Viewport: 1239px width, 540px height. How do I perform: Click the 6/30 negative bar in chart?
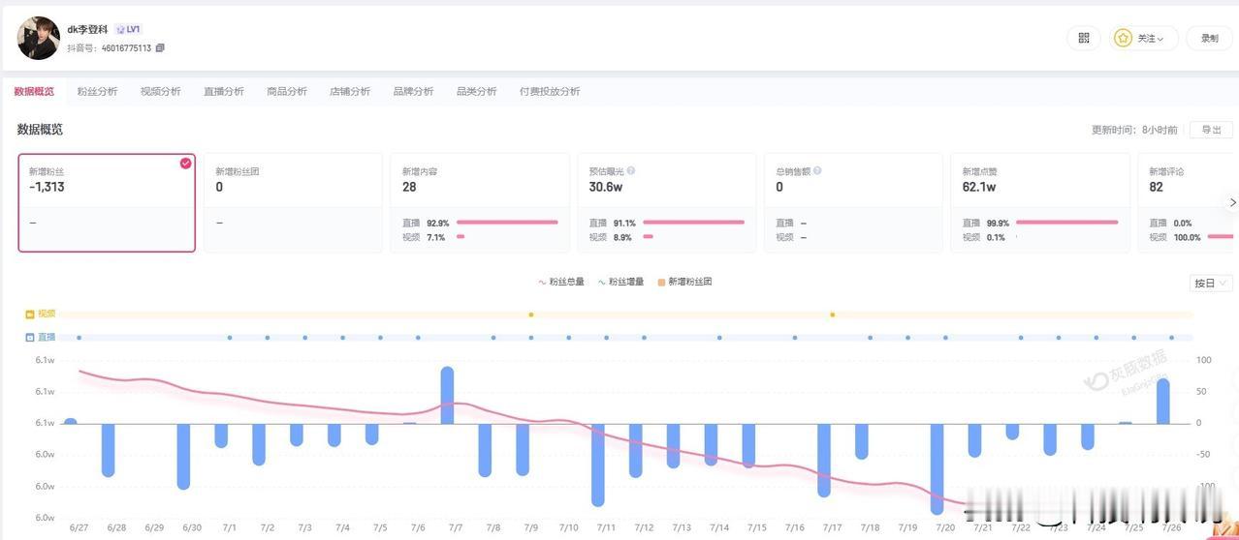tap(183, 457)
